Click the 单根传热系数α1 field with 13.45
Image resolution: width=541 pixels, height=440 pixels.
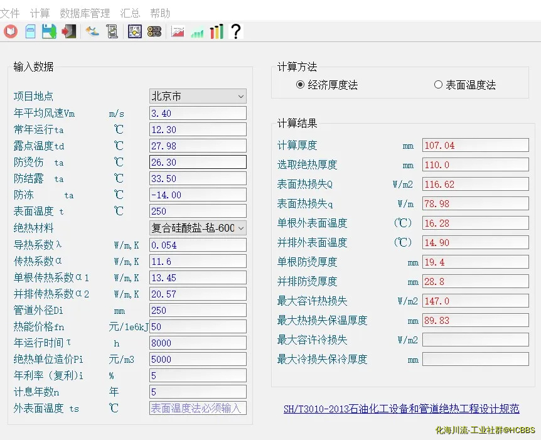(x=198, y=277)
